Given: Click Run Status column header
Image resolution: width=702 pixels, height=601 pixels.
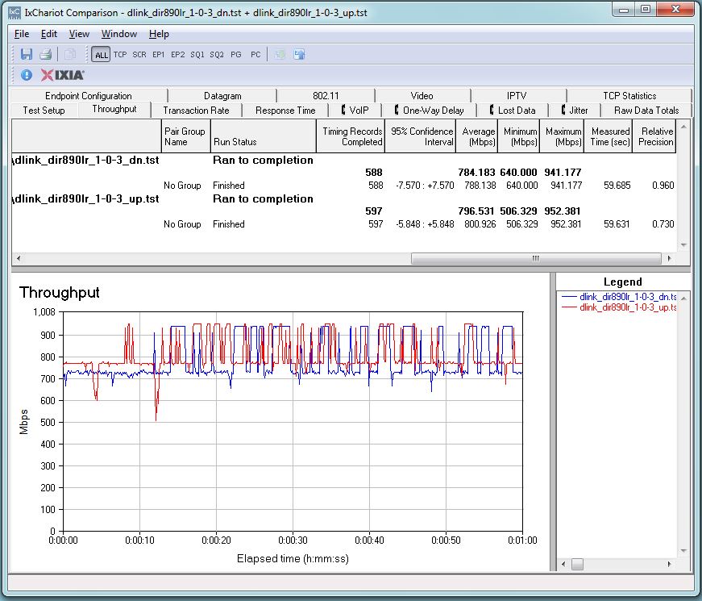Looking at the screenshot, I should (x=264, y=136).
